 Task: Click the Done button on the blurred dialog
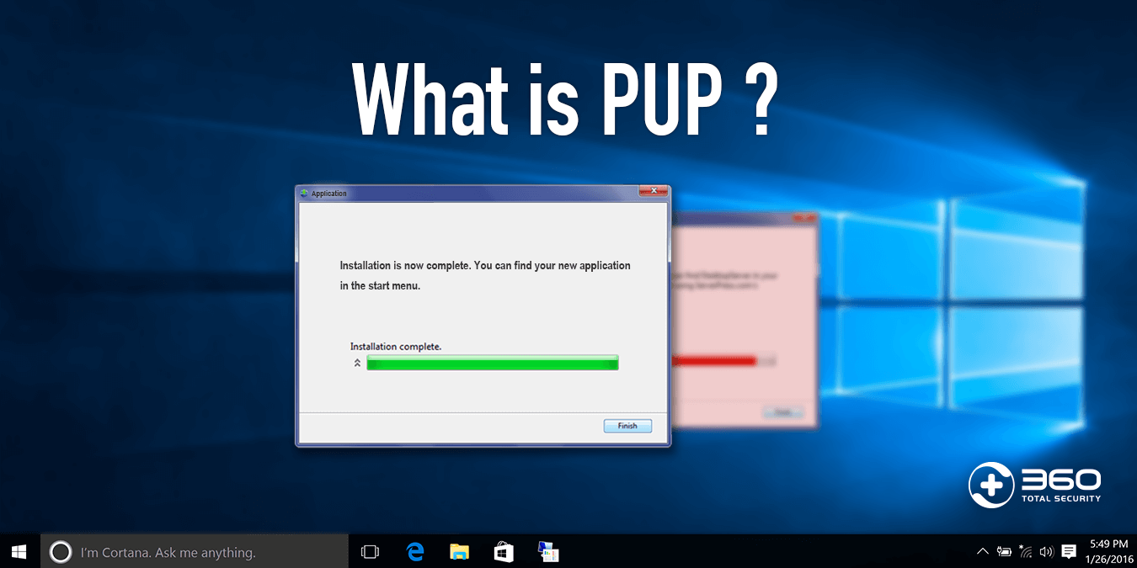coord(785,411)
